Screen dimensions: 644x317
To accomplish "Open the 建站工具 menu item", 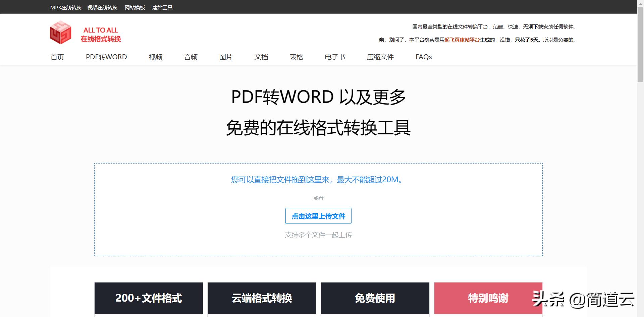I will (162, 7).
